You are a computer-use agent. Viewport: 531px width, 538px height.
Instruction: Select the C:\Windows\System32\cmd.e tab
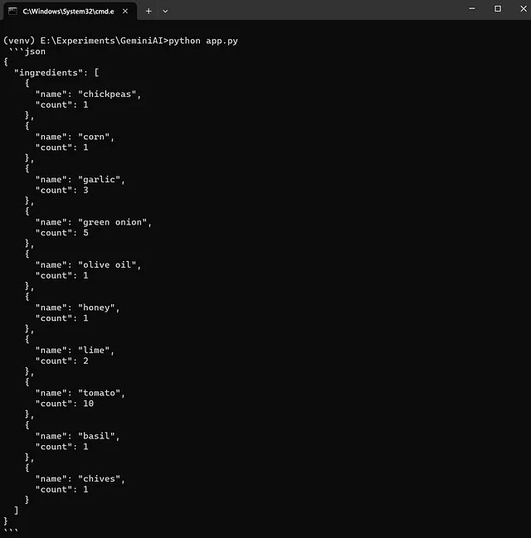point(70,12)
